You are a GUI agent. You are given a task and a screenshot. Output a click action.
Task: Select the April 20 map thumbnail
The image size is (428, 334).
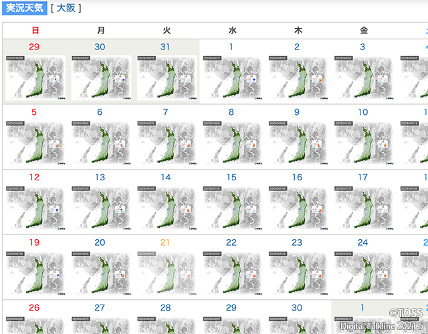coord(101,273)
